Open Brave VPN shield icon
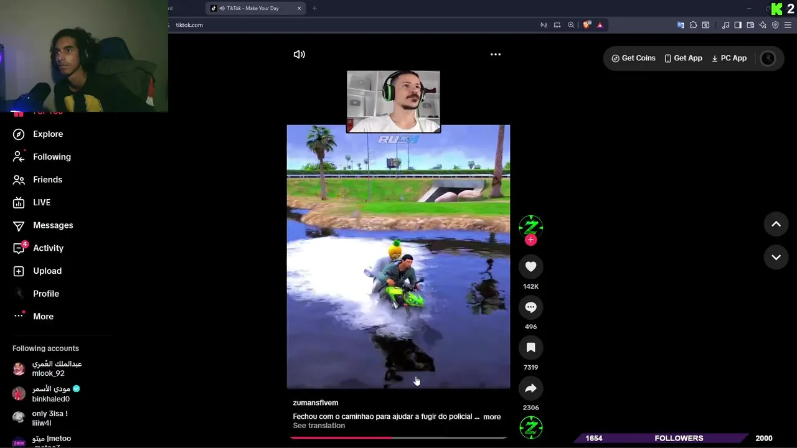Viewport: 797px width, 448px height. (775, 25)
